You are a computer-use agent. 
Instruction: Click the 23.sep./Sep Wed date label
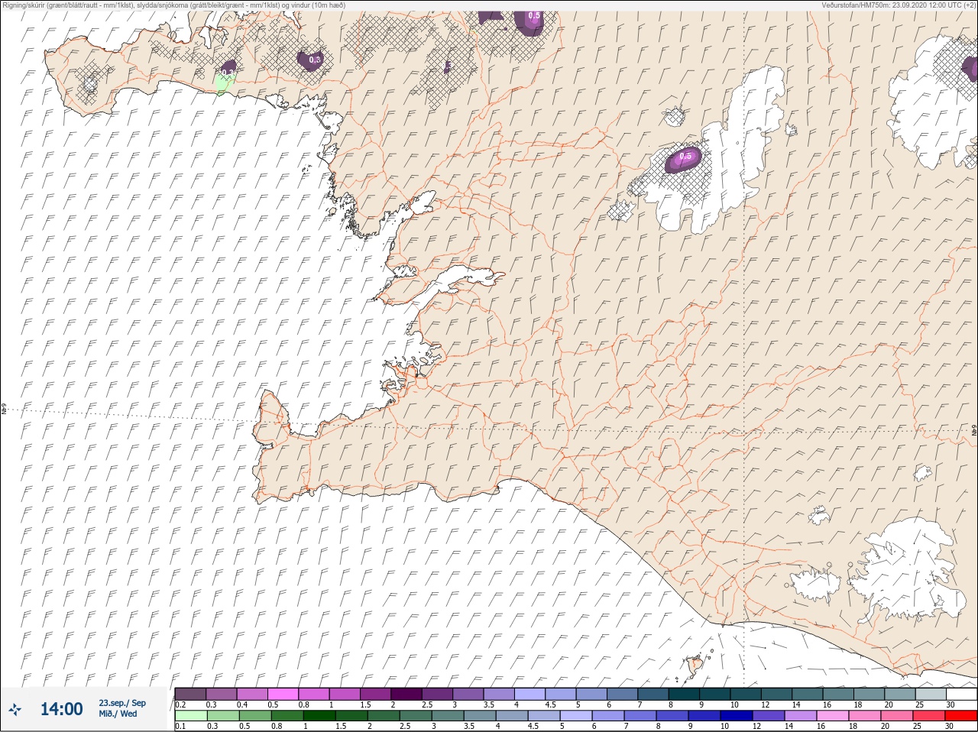pos(122,708)
